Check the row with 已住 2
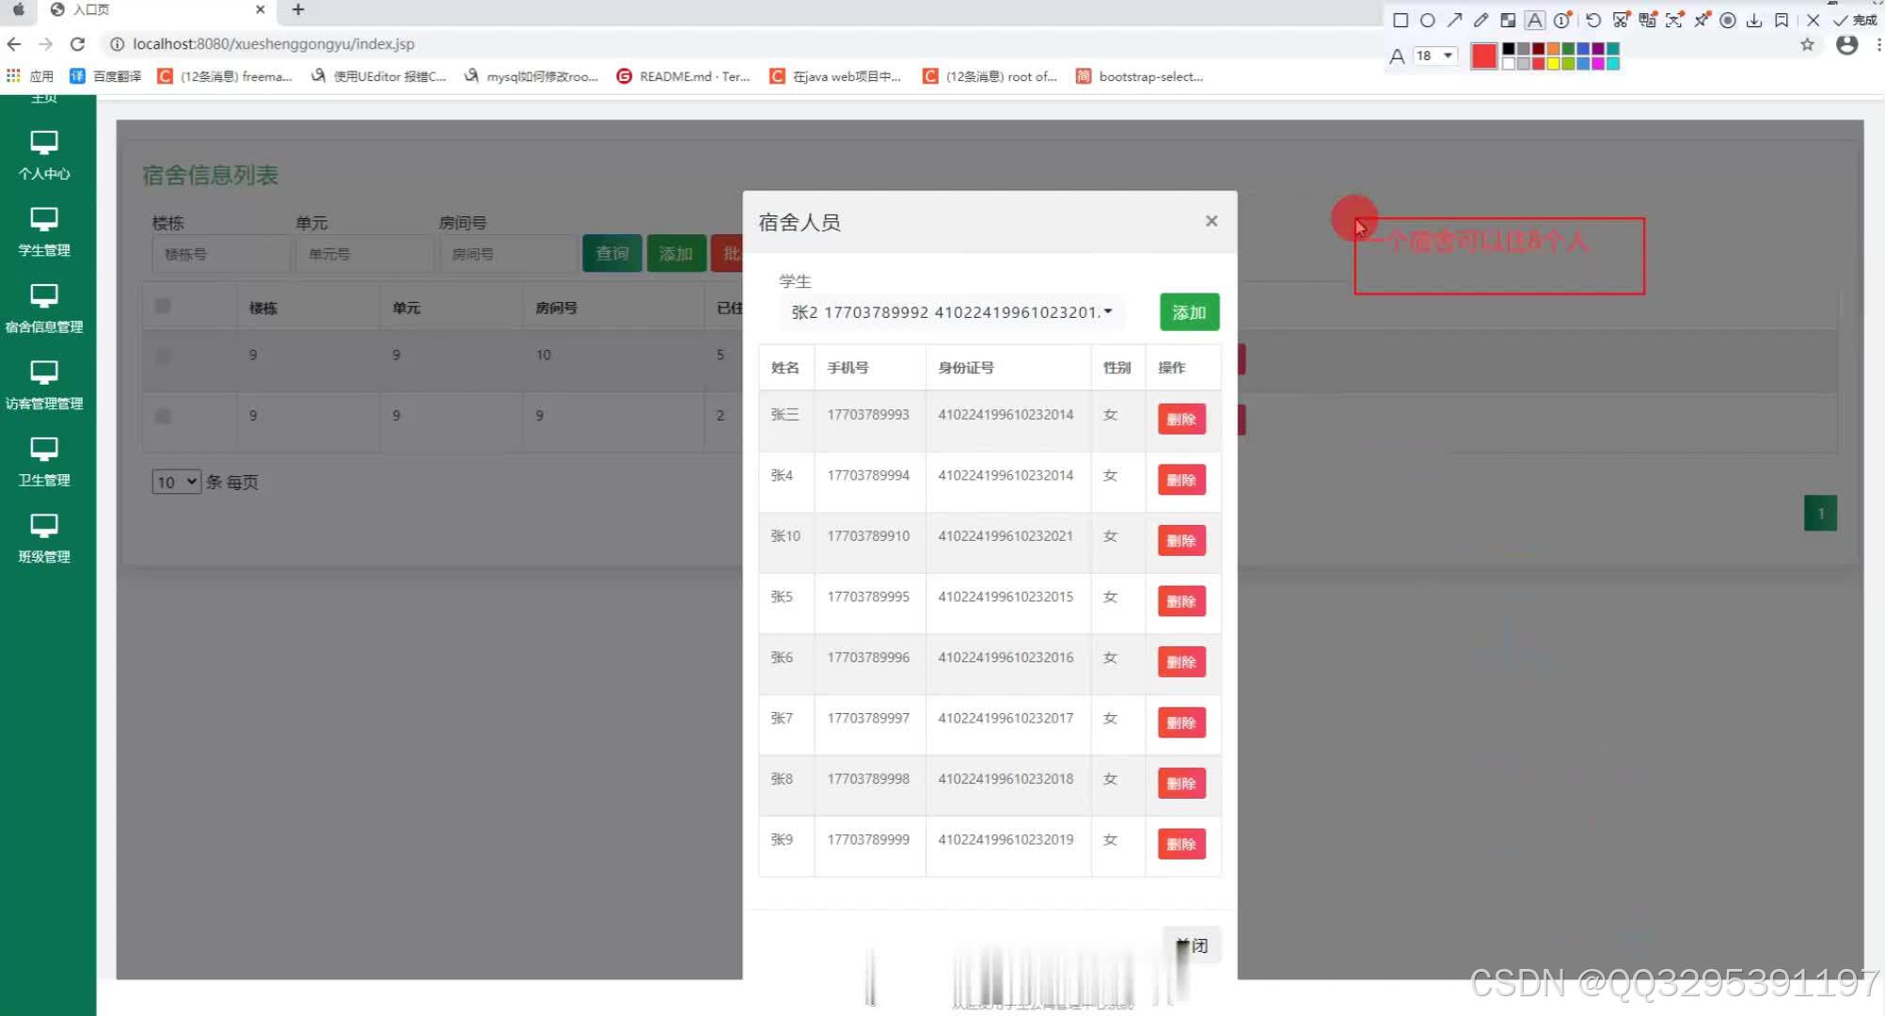 click(x=163, y=416)
